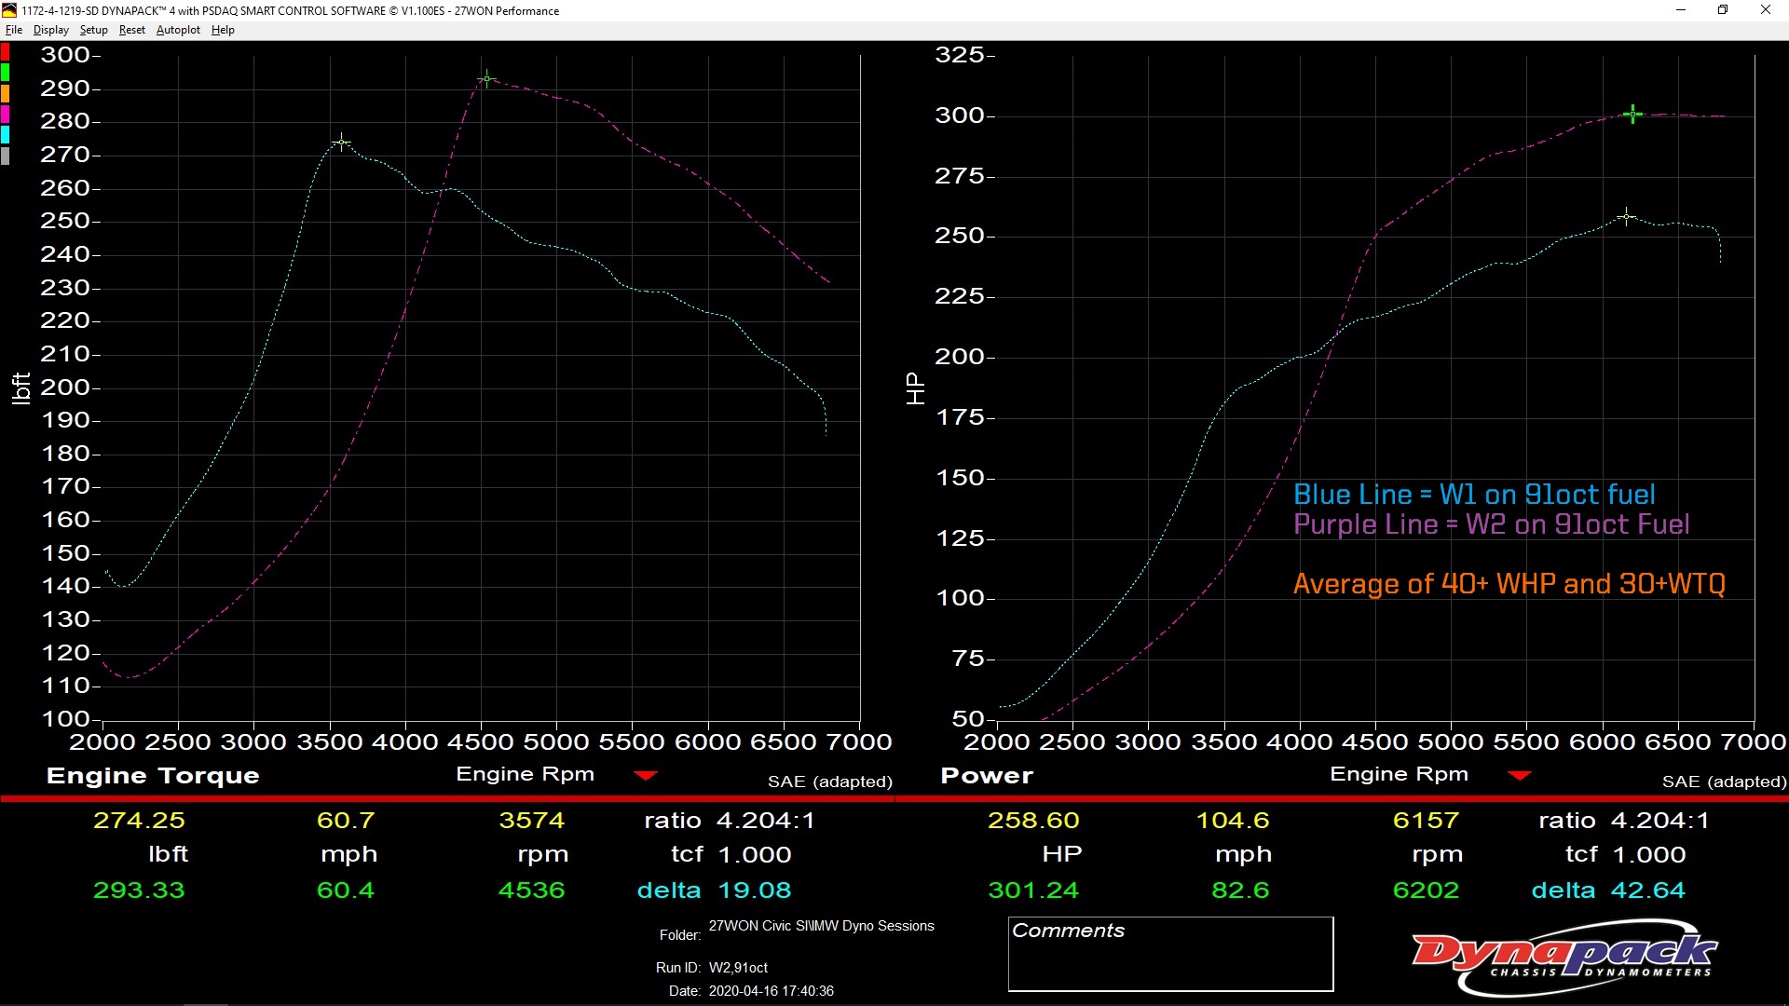Click the Run ID W2,91oct text

[x=738, y=968]
